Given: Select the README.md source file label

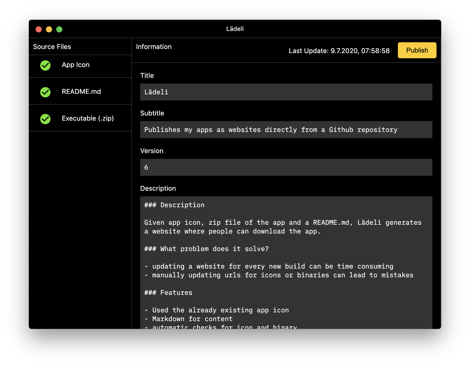Looking at the screenshot, I should pos(81,92).
